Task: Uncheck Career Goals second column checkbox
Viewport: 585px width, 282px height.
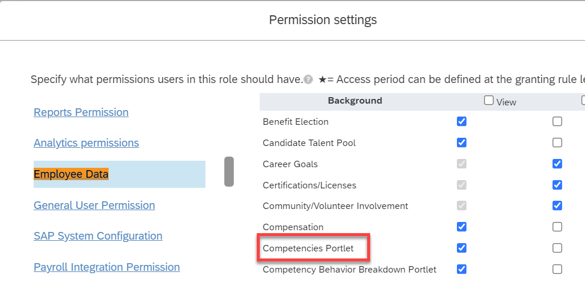Action: point(557,164)
